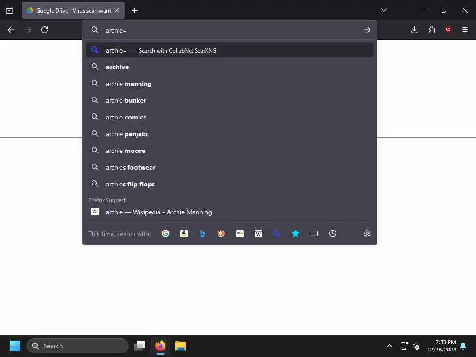Screen dimensions: 476x357
Task: Open search settings gear icon
Action: click(x=367, y=233)
